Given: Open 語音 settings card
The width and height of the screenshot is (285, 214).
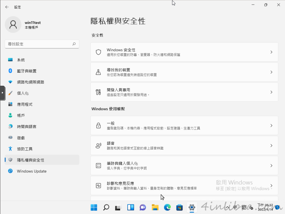Looking at the screenshot, I should tap(184, 145).
